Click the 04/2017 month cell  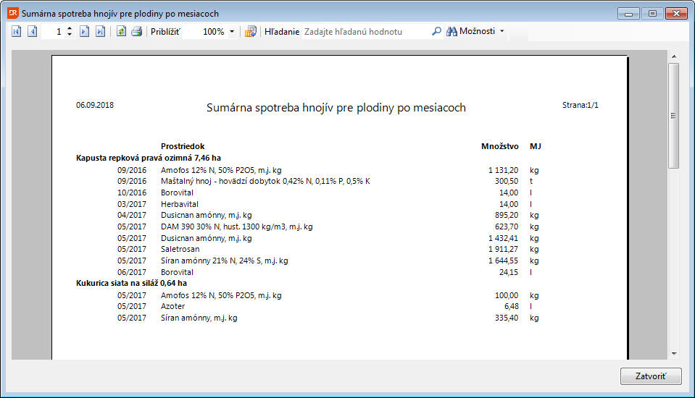click(132, 215)
